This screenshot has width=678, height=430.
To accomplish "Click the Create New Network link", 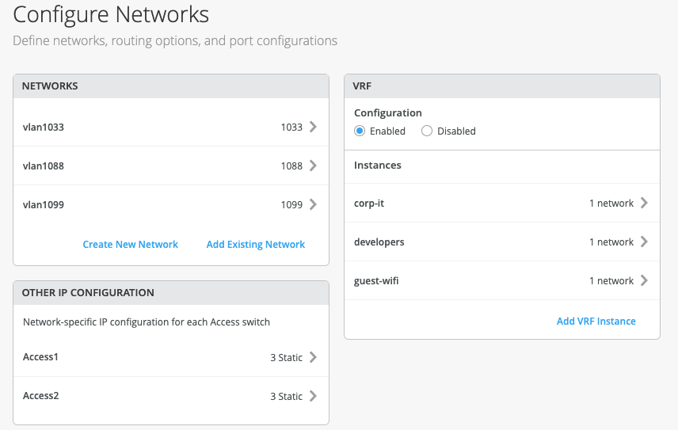I will pyautogui.click(x=131, y=245).
